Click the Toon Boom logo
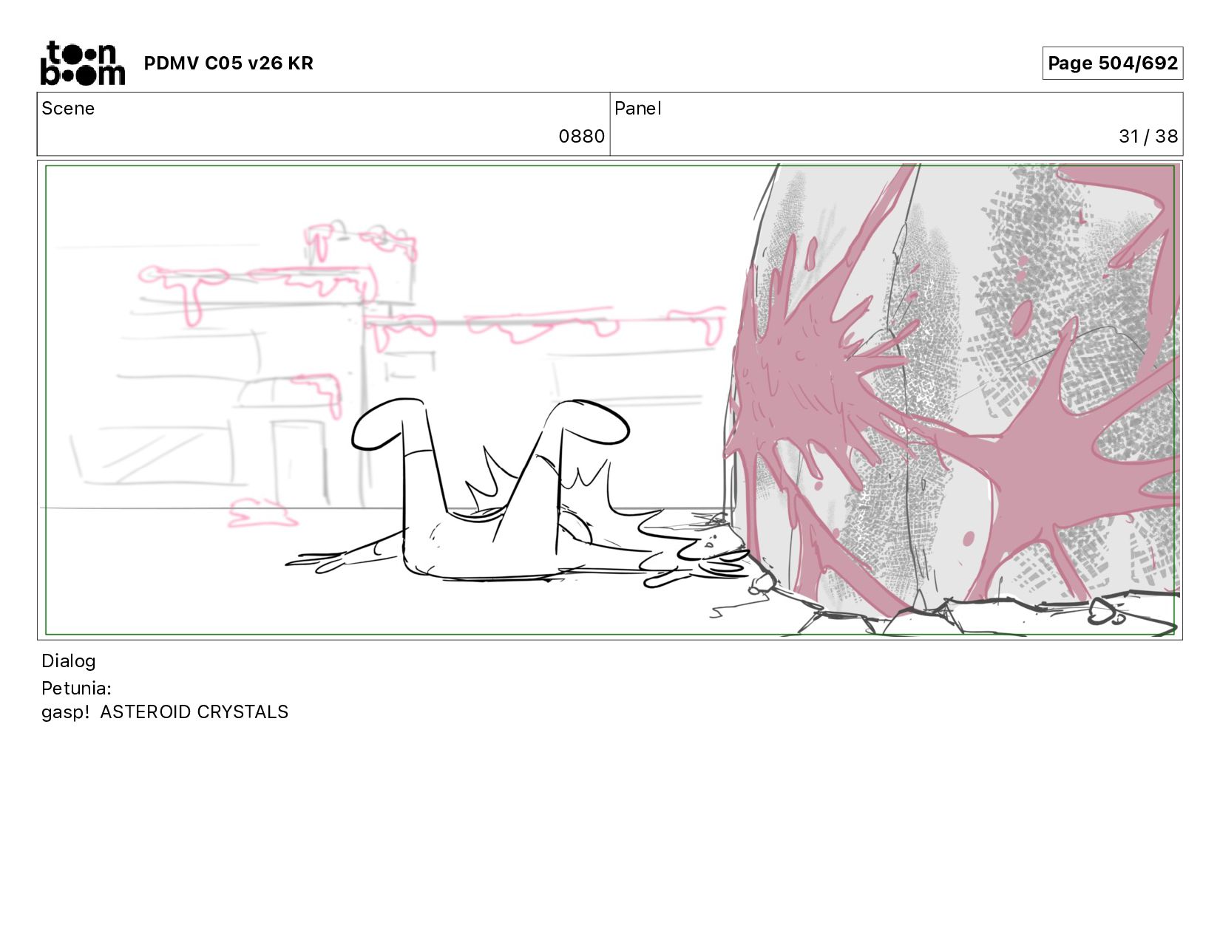This screenshot has height=942, width=1220. pyautogui.click(x=82, y=63)
